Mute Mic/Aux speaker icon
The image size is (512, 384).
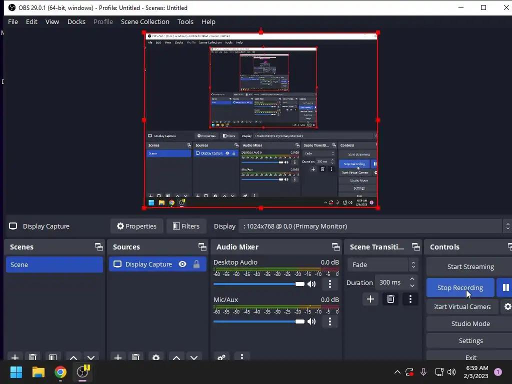311,321
